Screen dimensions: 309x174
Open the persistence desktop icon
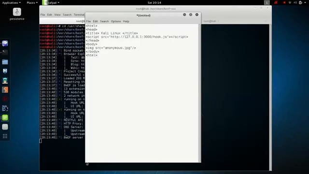pyautogui.click(x=17, y=14)
